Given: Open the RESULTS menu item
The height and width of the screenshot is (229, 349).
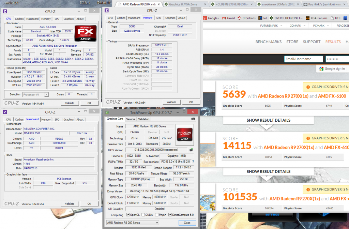Looking at the screenshot, I should [x=333, y=42].
